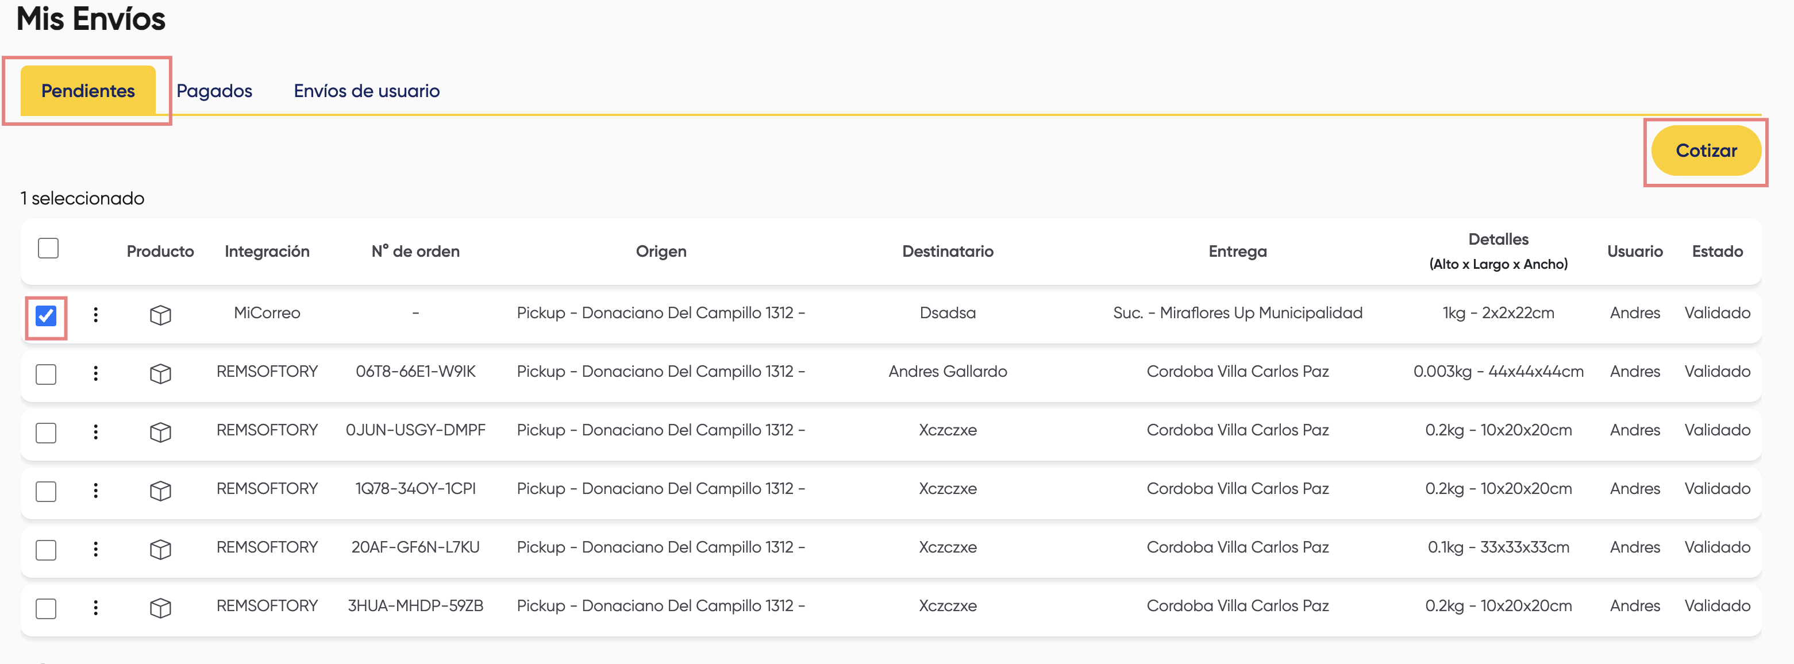Viewport: 1794px width, 664px height.
Task: Open three-dot menu for order 3HUA-MHDP-59ZB
Action: pyautogui.click(x=95, y=608)
